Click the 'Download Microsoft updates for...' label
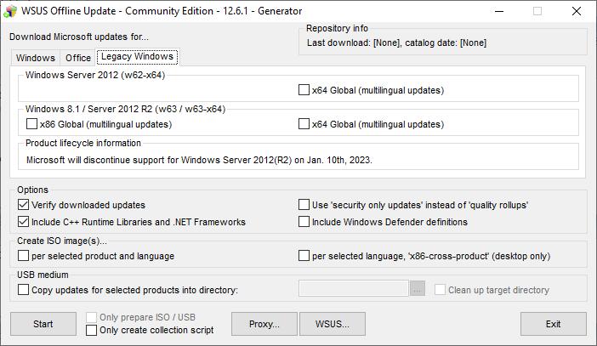597x346 pixels. pyautogui.click(x=79, y=37)
